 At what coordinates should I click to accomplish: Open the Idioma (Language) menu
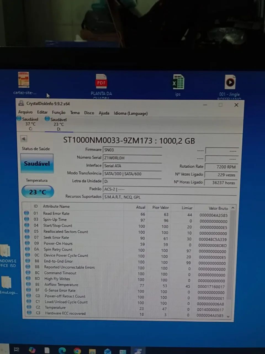point(131,113)
